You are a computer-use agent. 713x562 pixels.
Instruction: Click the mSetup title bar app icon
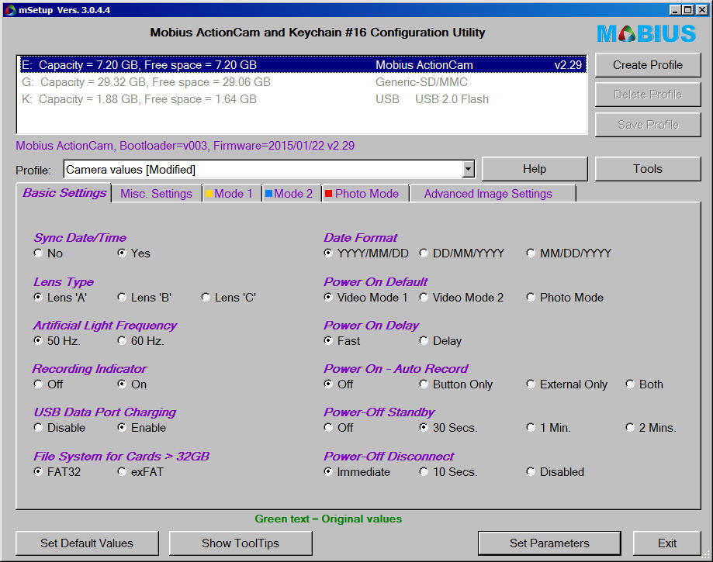tap(10, 9)
